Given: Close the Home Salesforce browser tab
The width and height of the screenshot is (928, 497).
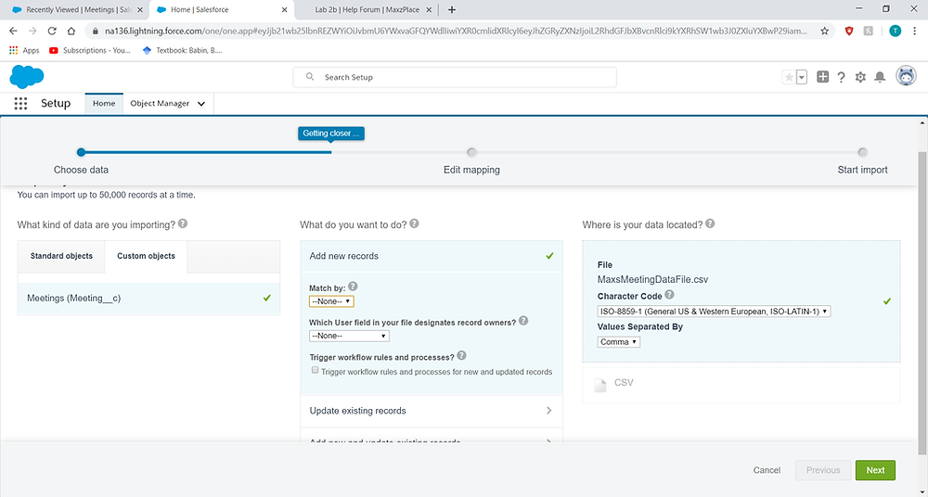Looking at the screenshot, I should click(x=284, y=9).
